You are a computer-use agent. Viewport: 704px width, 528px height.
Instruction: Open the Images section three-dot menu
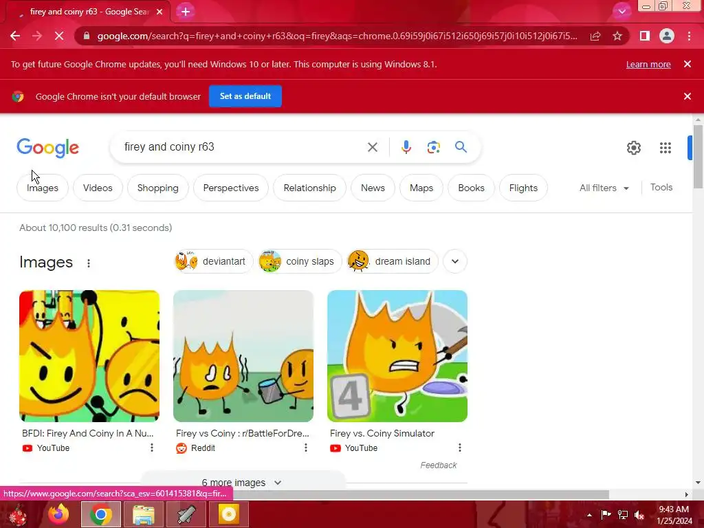(89, 263)
